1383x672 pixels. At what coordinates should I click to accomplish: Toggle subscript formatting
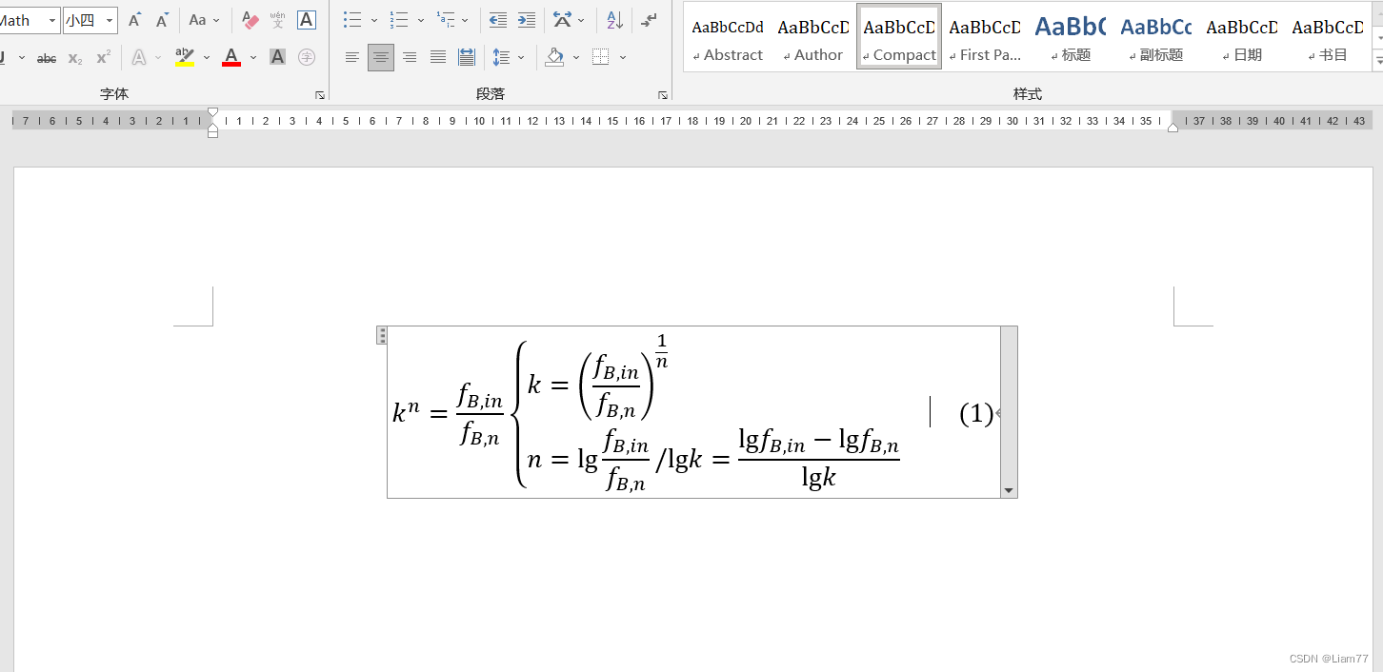coord(75,58)
